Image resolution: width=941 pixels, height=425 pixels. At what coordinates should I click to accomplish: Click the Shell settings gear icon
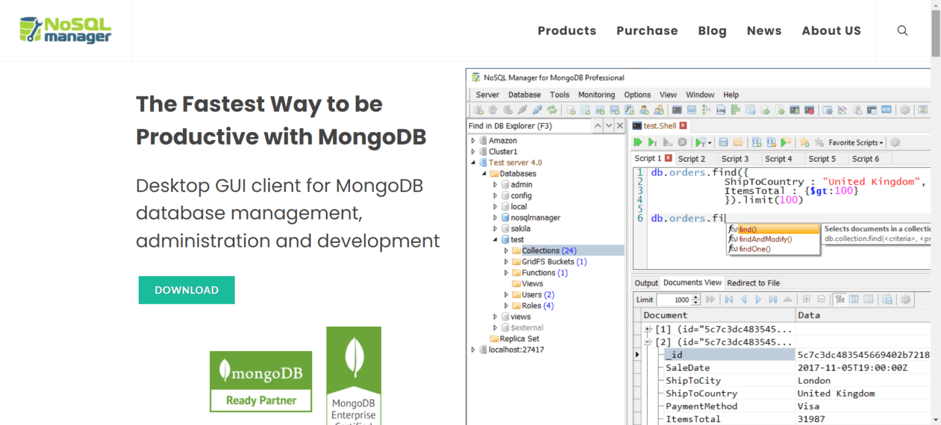(895, 142)
